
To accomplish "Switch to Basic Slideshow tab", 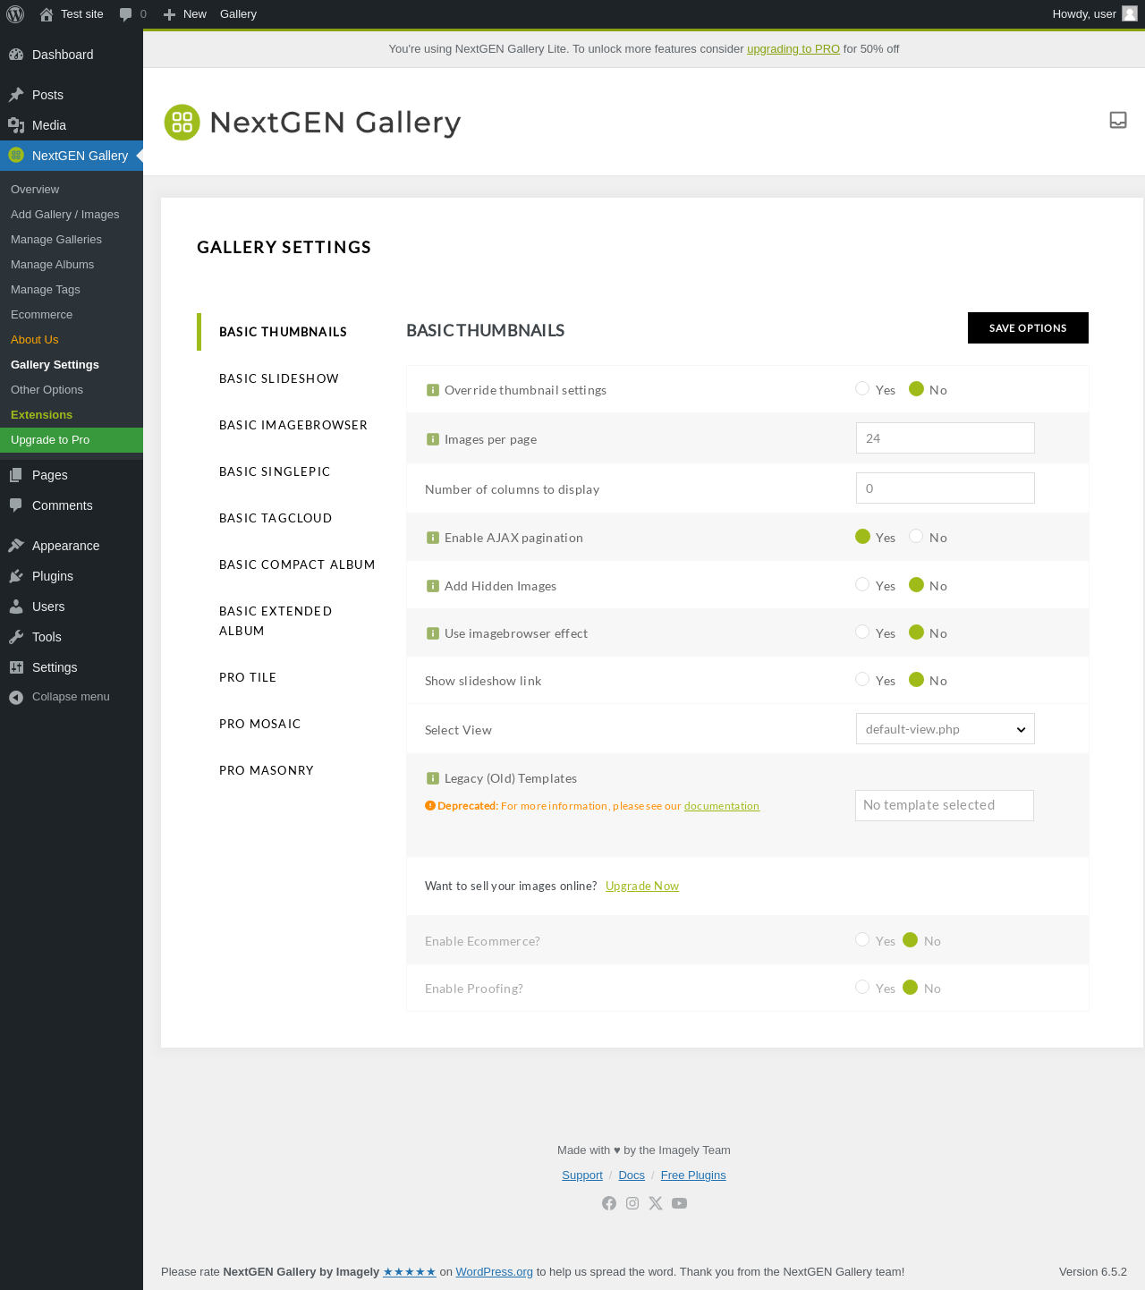I will pyautogui.click(x=279, y=378).
